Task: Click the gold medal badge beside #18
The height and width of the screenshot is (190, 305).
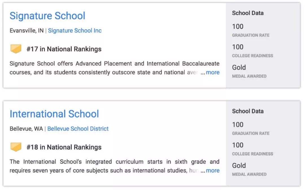Action: pos(16,147)
